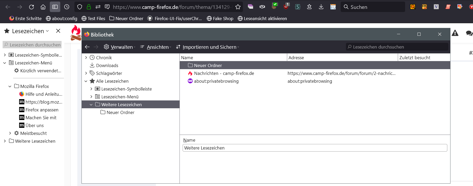Select Downloads in the library tree
The width and height of the screenshot is (473, 186).
tap(107, 65)
